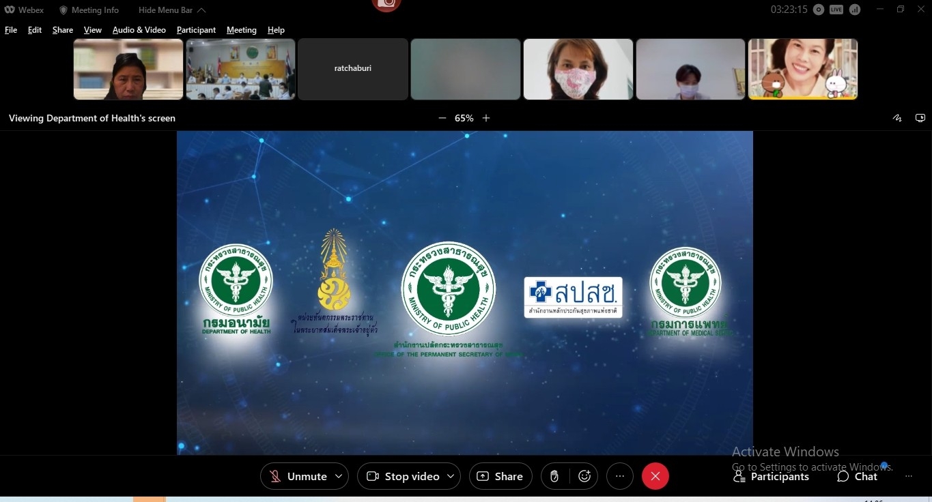The image size is (932, 502).
Task: Click the สปสช. logo in shared screen
Action: 574,297
